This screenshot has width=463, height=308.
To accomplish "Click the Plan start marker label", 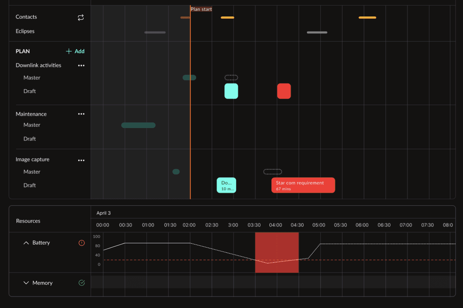I will point(201,9).
